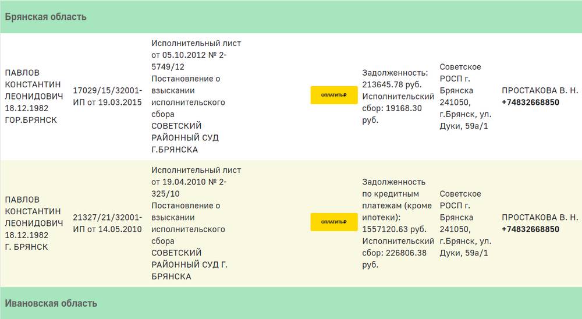The image size is (582, 319).
Task: Click case number 21327/21/32001-ИП от 14.05.2010
Action: (107, 224)
